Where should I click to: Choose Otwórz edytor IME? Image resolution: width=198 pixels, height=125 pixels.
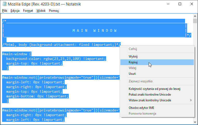(x=157, y=108)
